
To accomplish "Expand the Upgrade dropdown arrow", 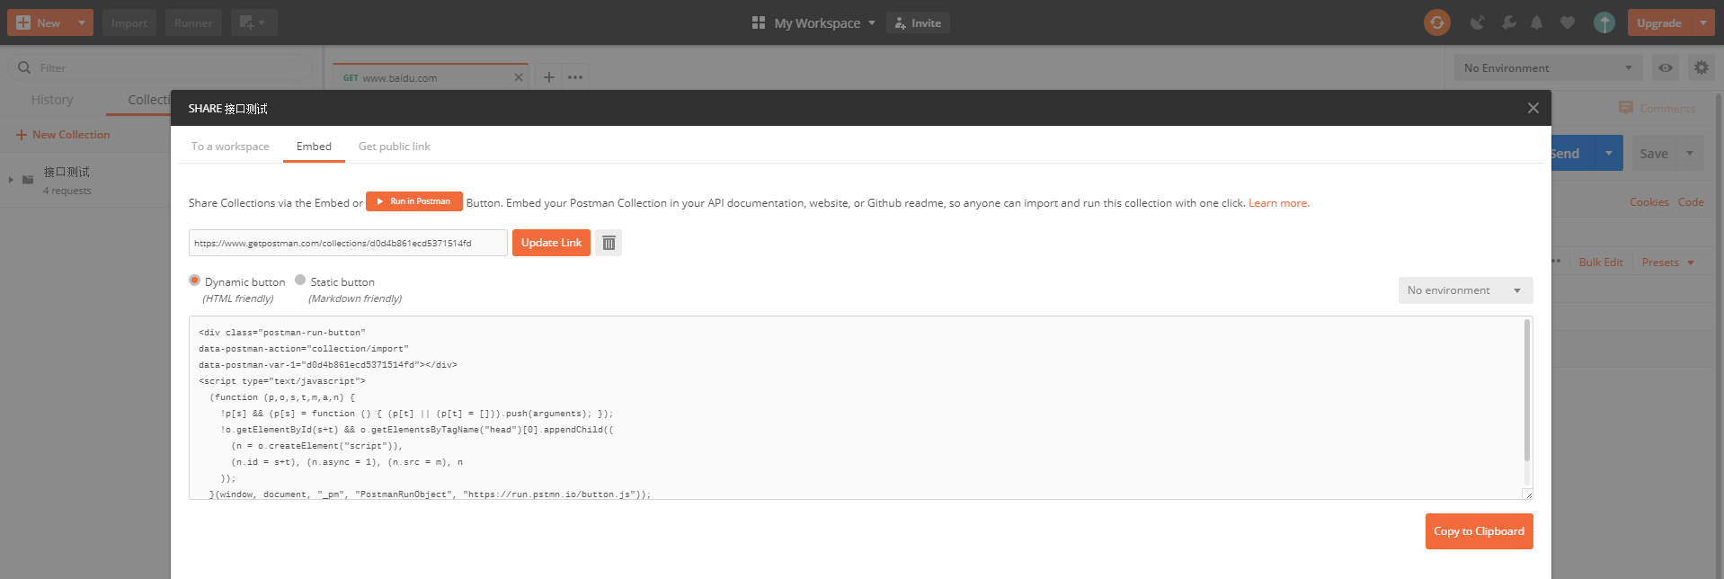I will [x=1702, y=22].
